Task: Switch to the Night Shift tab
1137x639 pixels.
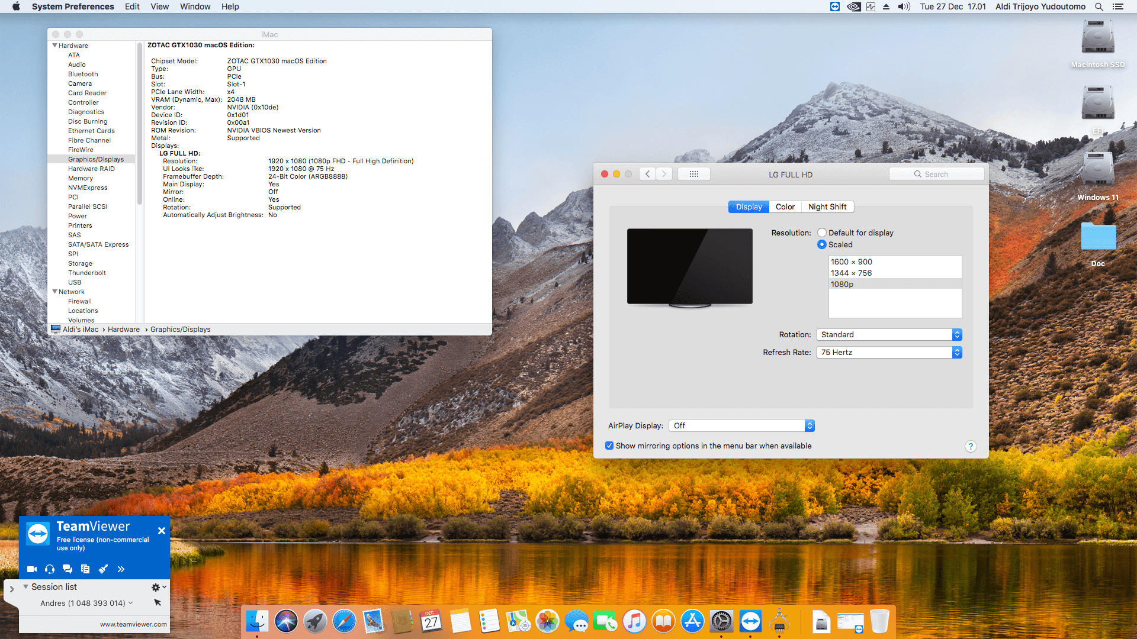Action: tap(827, 206)
